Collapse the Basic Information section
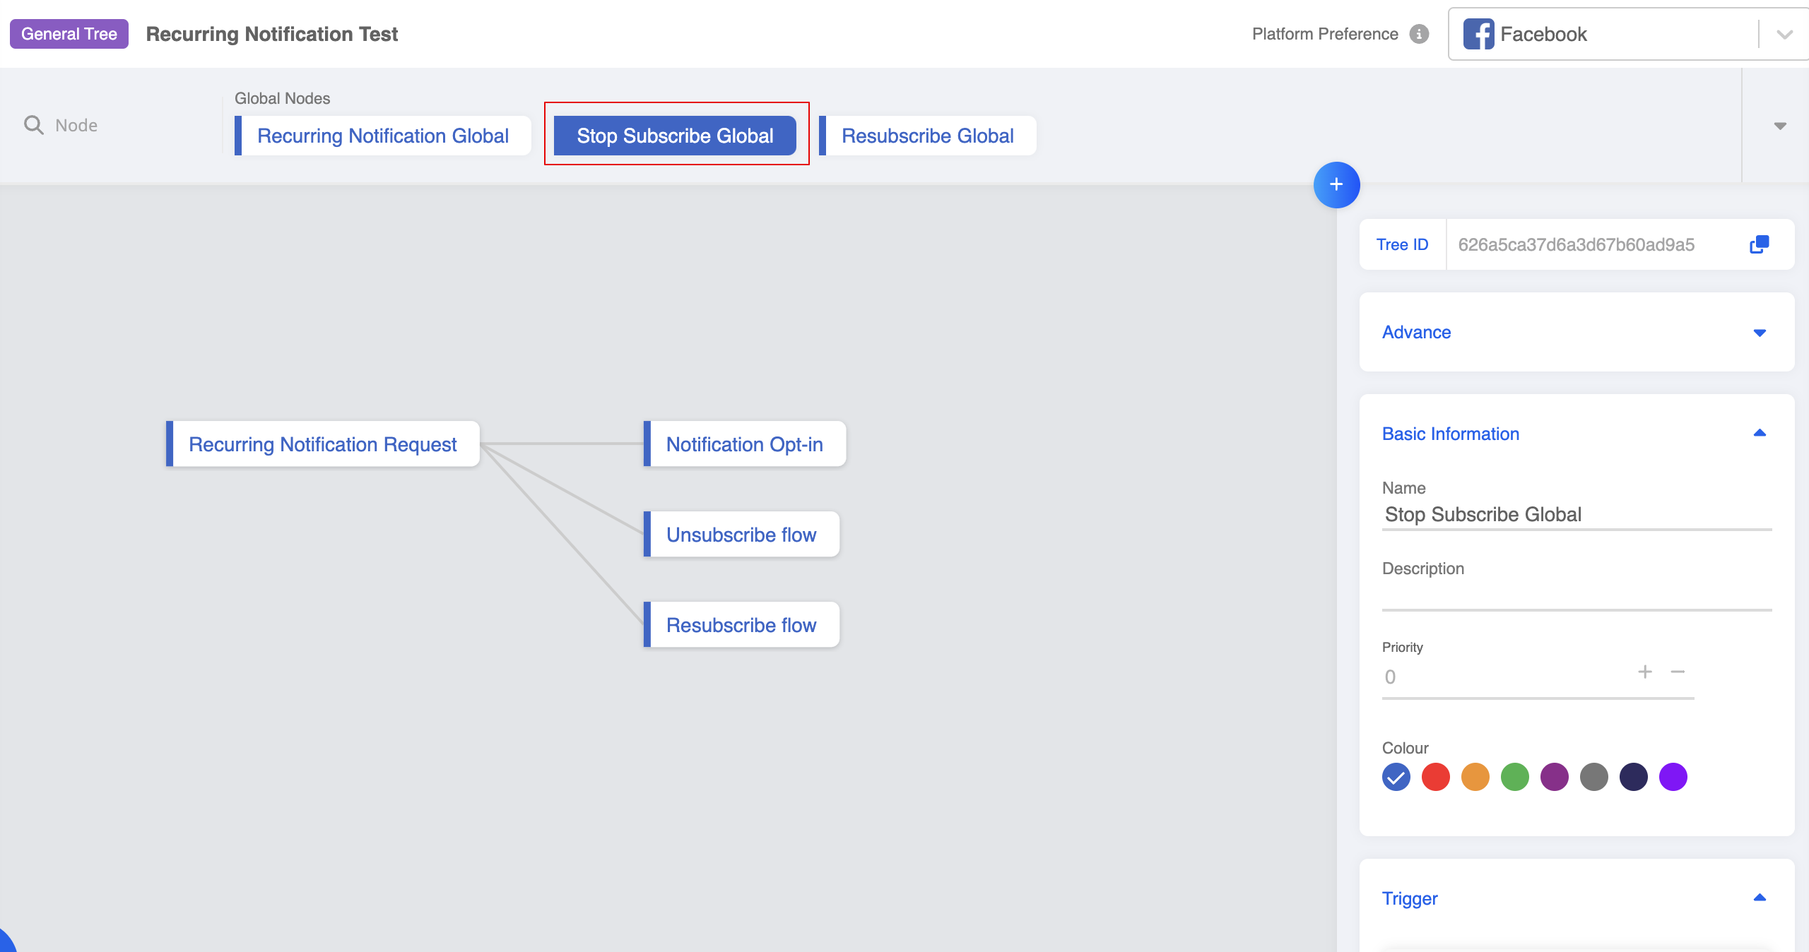This screenshot has width=1809, height=952. click(x=1760, y=434)
